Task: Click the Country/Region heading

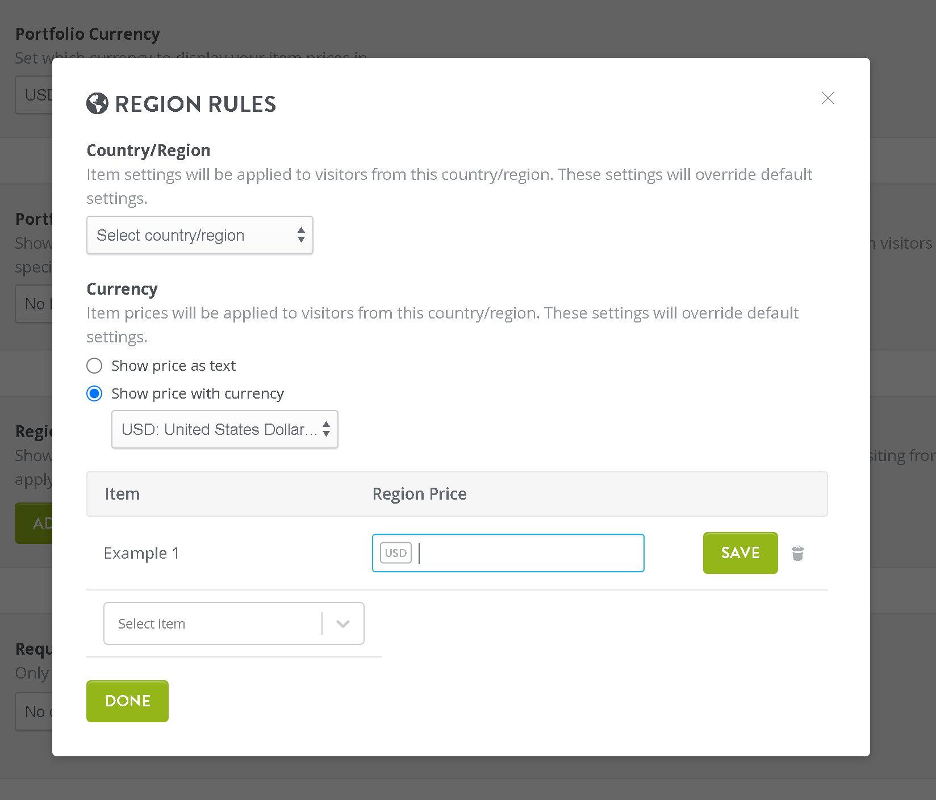Action: [x=148, y=150]
